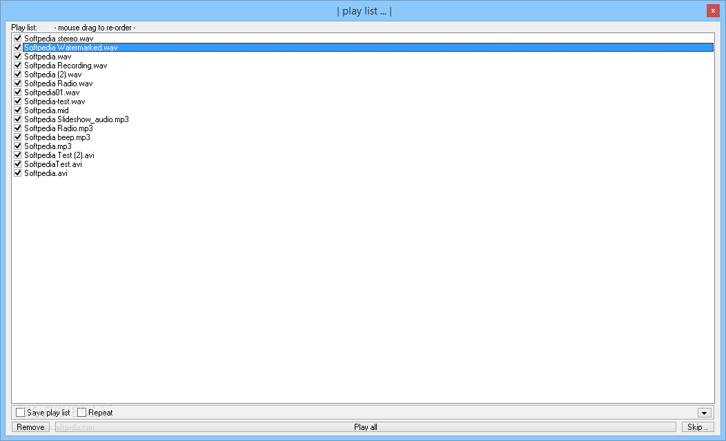Click the Play all button
Screen dimensions: 726x441
(x=365, y=427)
